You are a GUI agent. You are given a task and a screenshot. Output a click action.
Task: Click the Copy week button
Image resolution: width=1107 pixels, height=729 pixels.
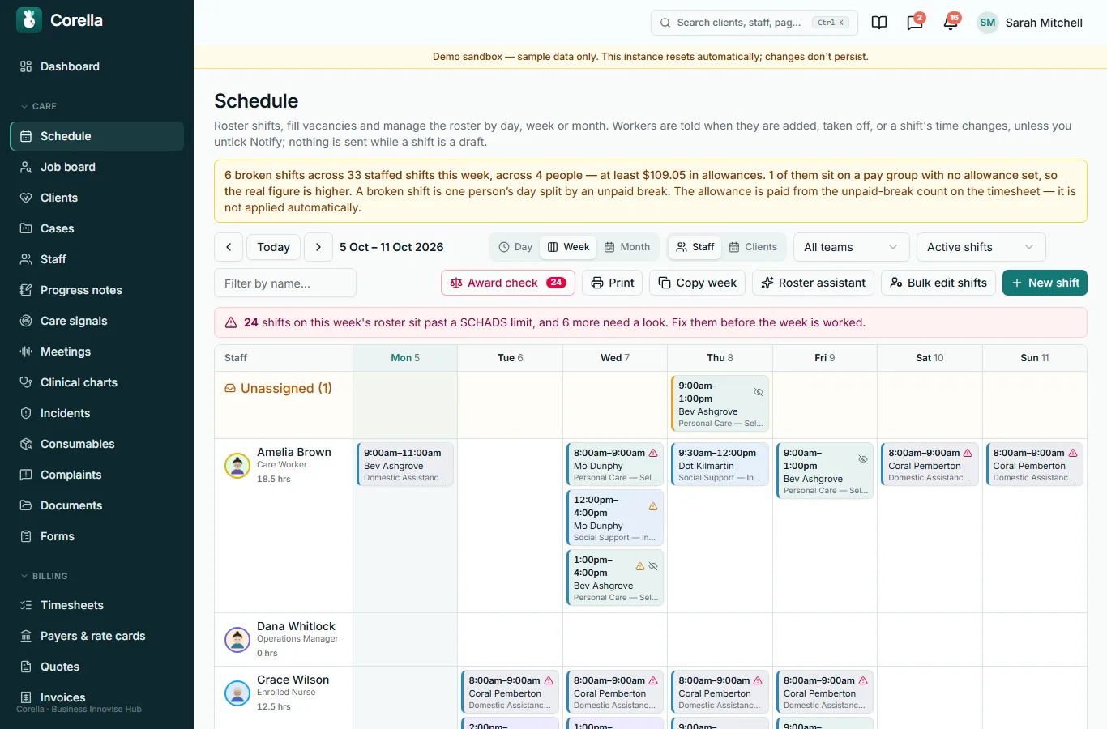point(697,283)
